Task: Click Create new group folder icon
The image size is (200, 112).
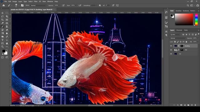Action: point(188,105)
